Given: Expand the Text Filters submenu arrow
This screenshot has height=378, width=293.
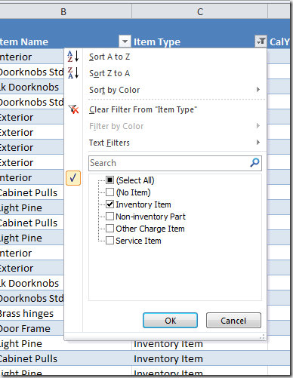Looking at the screenshot, I should click(x=258, y=143).
